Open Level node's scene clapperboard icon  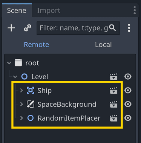coord(113,77)
